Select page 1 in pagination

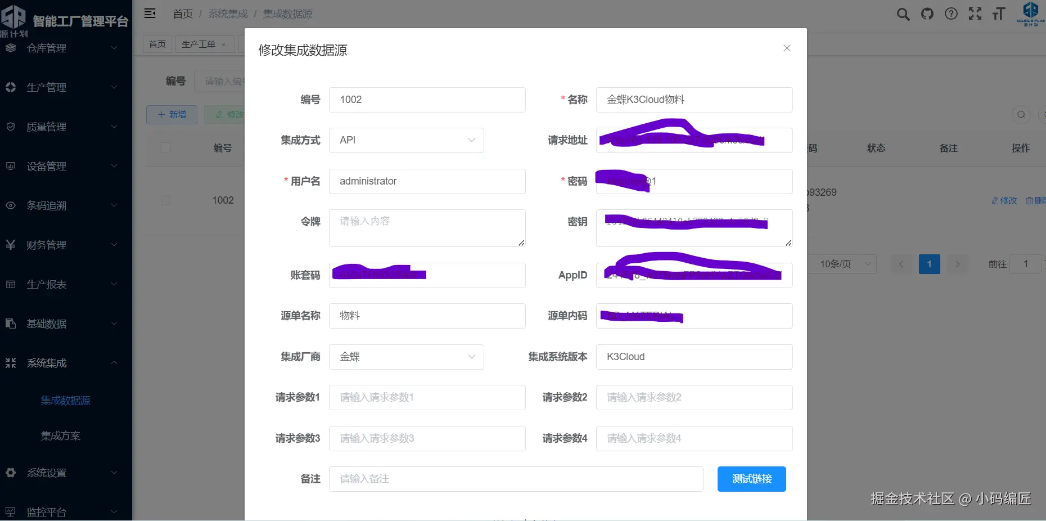tap(929, 264)
